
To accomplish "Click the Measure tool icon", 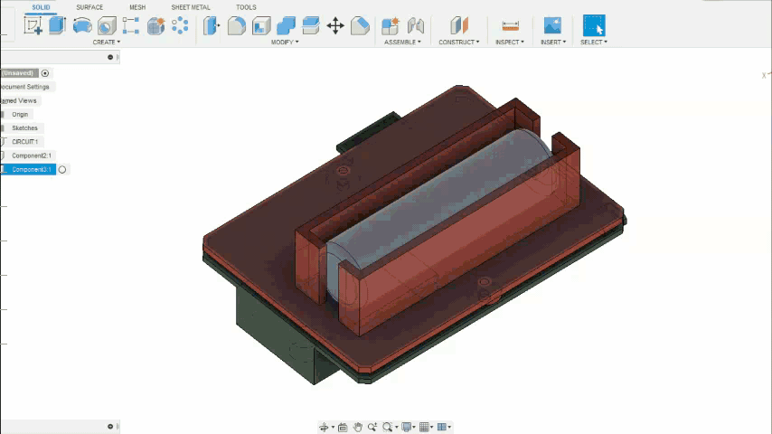I will [x=510, y=25].
